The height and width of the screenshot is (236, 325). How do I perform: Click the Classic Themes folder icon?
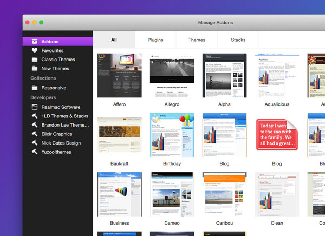click(35, 60)
